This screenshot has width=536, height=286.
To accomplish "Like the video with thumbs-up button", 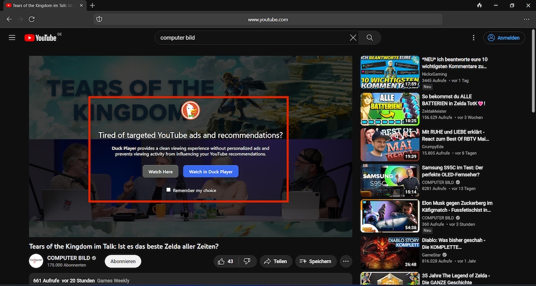I will pyautogui.click(x=226, y=261).
